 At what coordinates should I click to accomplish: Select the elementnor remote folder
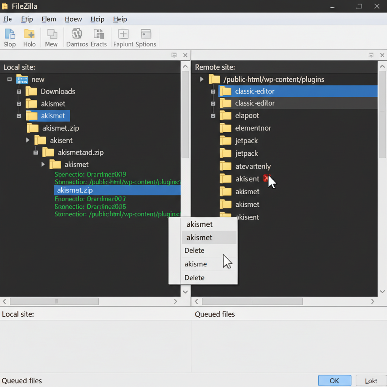246,128
